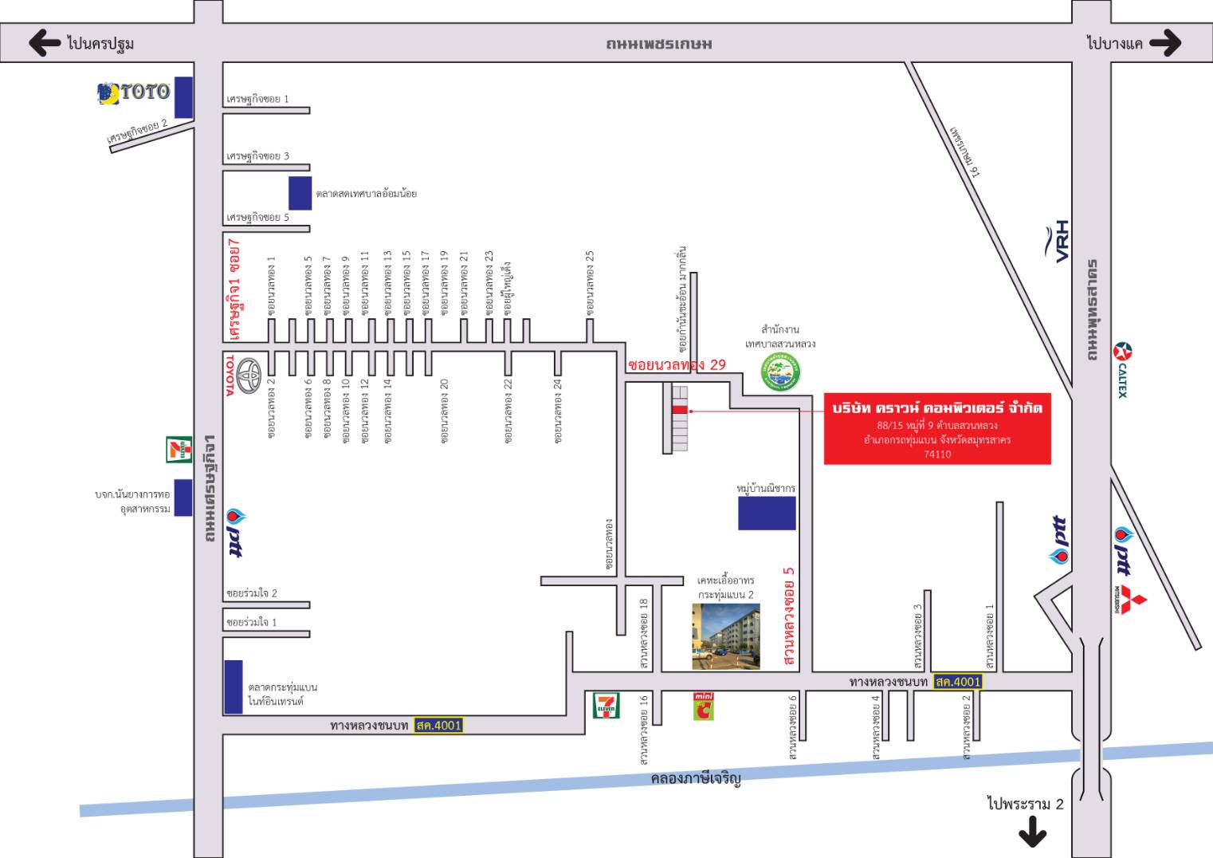Click the บจก.นันยางการทอ อุตสาหกรรม text
The image size is (1213, 858).
pos(132,502)
